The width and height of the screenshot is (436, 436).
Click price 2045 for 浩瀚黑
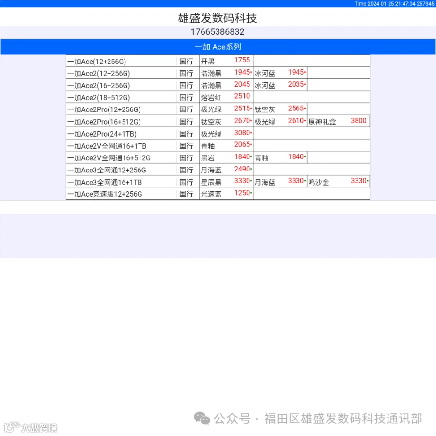pyautogui.click(x=242, y=84)
